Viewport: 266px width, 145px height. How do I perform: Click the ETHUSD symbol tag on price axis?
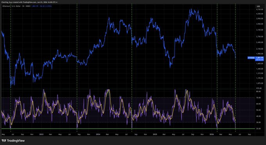click(x=251, y=58)
